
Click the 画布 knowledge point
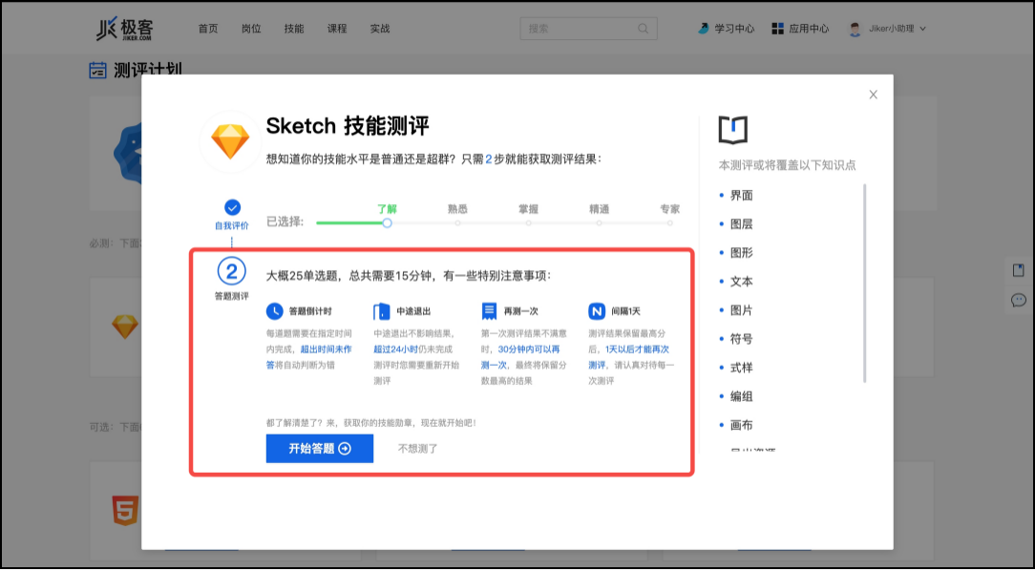pos(741,425)
